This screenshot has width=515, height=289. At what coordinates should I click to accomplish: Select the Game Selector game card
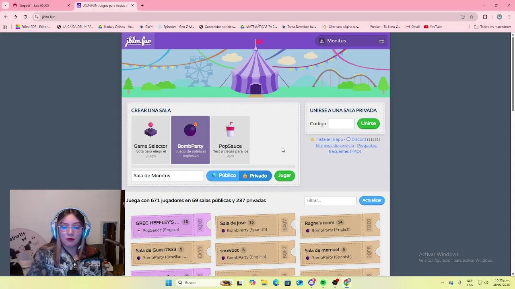click(x=150, y=140)
